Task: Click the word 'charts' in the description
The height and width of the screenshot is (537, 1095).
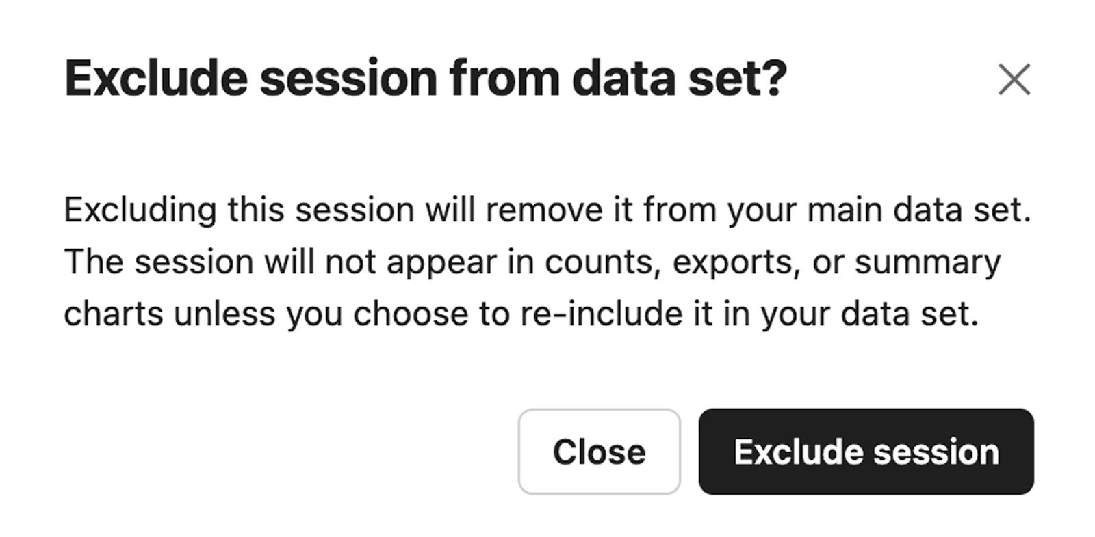Action: click(x=112, y=314)
